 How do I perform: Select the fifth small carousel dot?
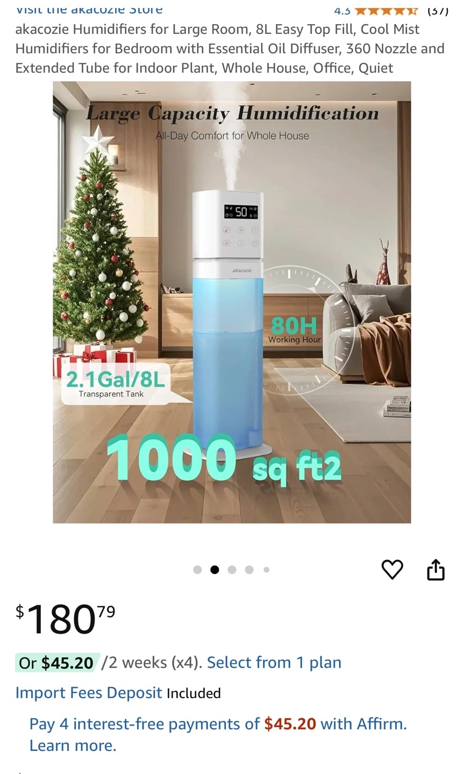coord(266,570)
